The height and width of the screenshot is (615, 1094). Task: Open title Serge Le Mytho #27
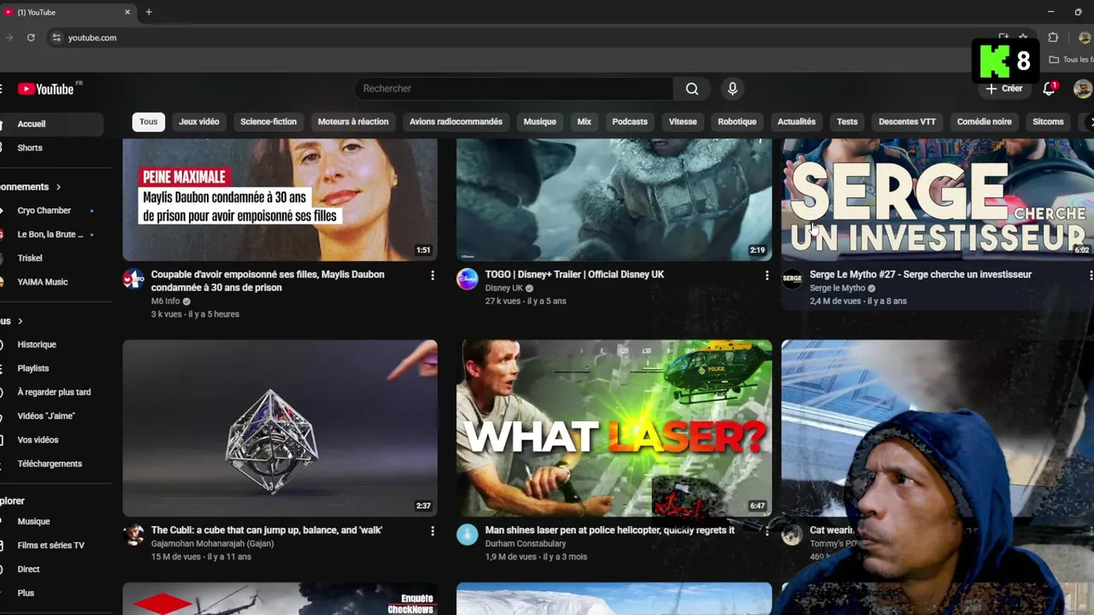click(920, 275)
